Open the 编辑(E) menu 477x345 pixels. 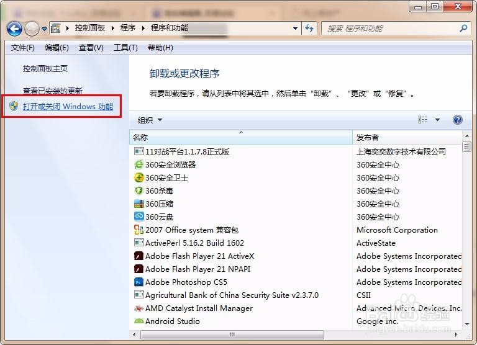coord(57,48)
